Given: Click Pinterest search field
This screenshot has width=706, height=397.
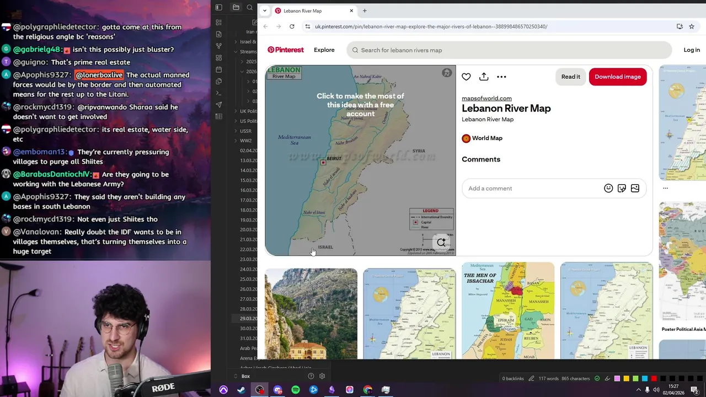Looking at the screenshot, I should pyautogui.click(x=510, y=50).
